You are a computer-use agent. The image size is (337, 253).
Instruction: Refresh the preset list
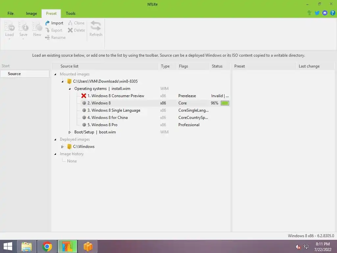(x=96, y=29)
